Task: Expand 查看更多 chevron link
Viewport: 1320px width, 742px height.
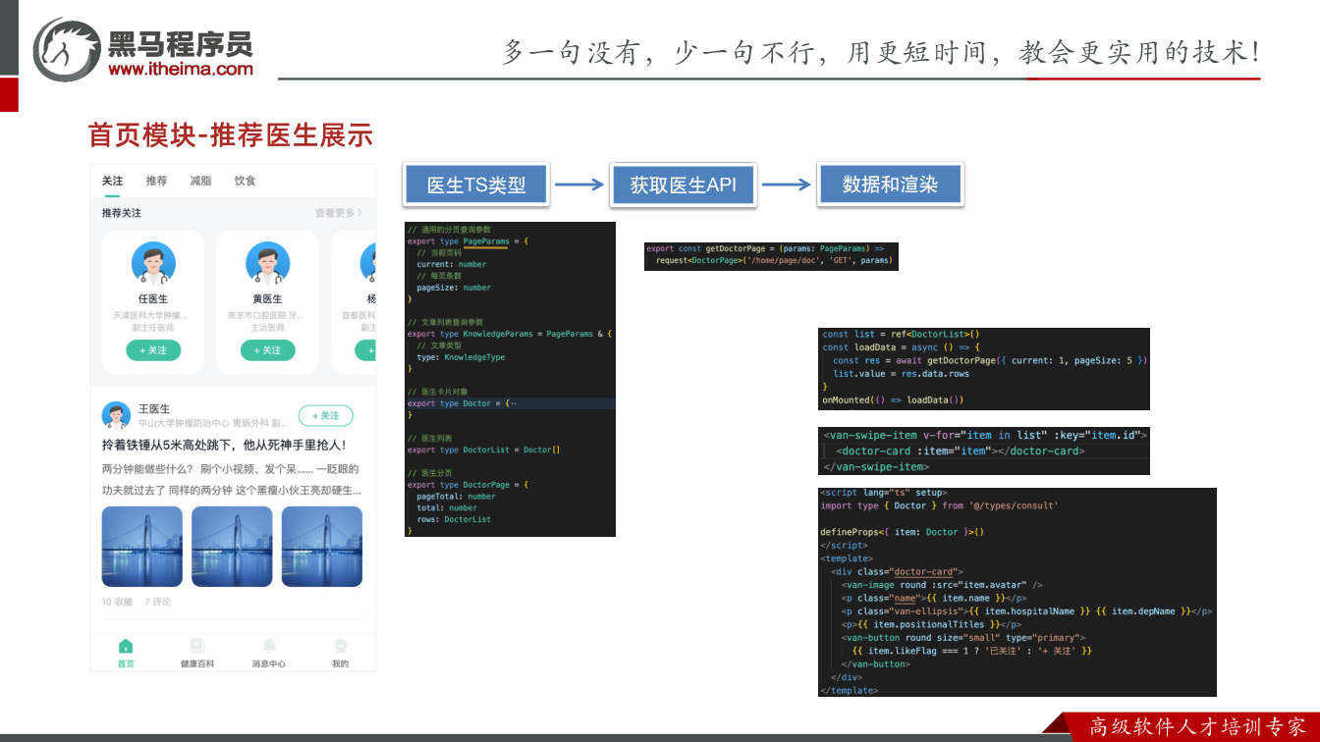Action: (x=339, y=213)
